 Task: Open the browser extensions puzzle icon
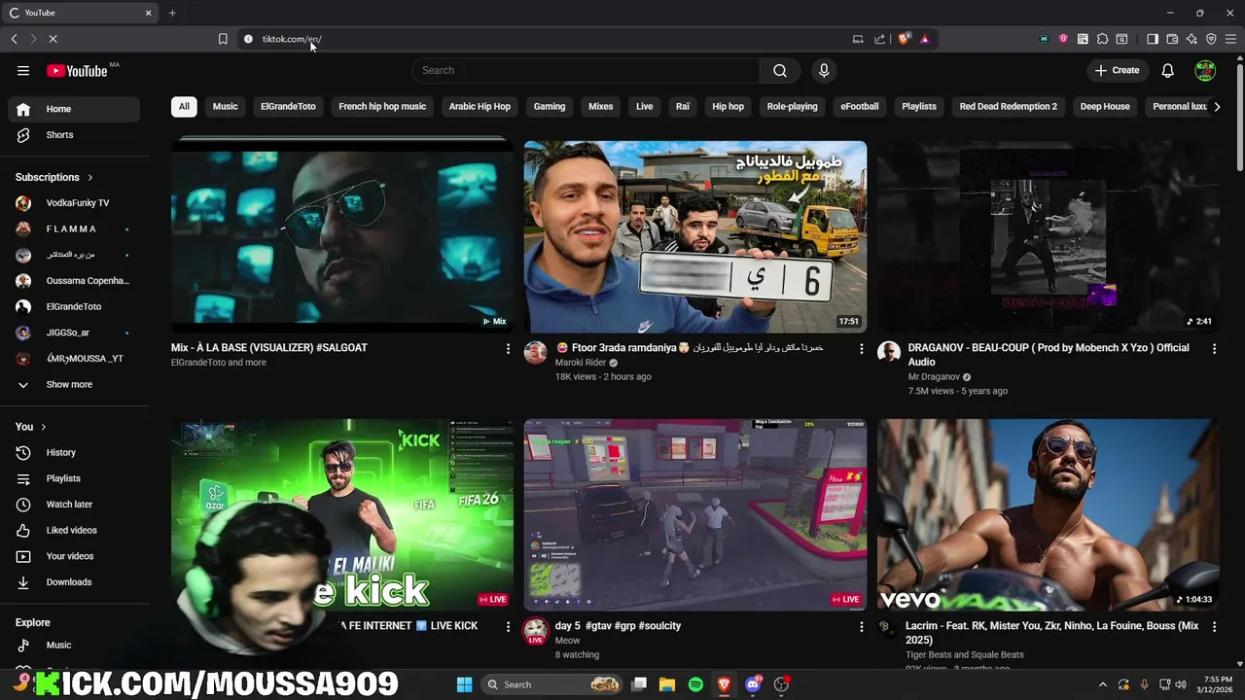(1102, 39)
